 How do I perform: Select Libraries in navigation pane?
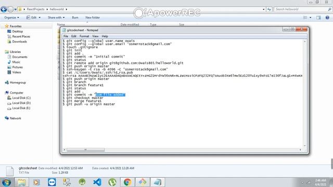tap(15, 52)
